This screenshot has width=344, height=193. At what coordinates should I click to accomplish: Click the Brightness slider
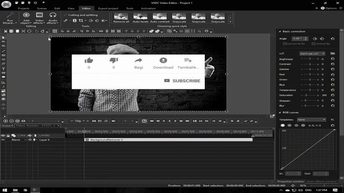pyautogui.click(x=310, y=59)
